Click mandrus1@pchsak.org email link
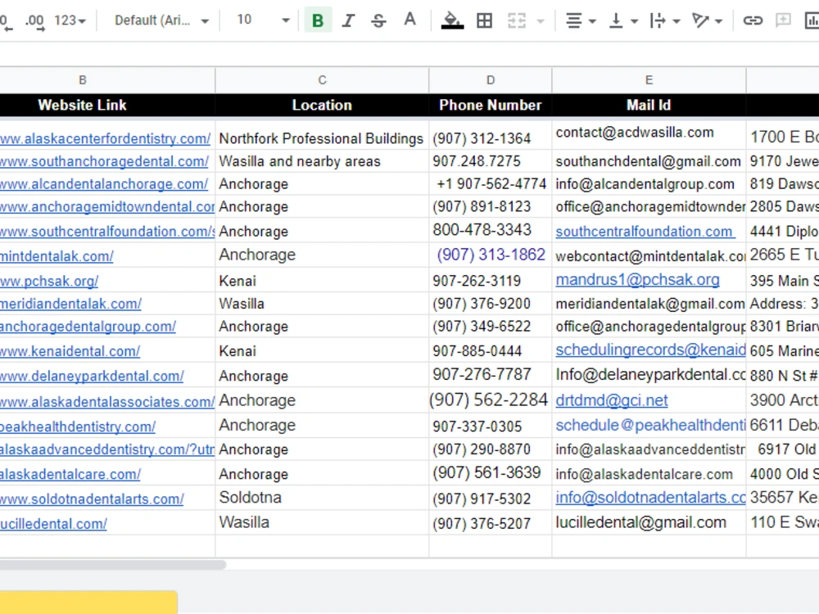819x614 pixels. point(637,280)
